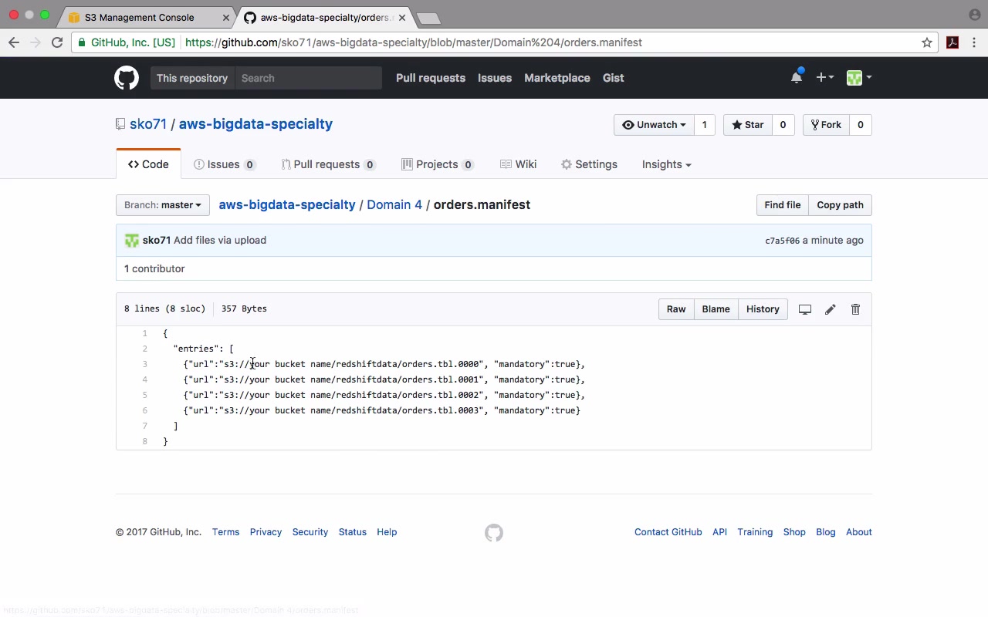Switch to the S3 Management Console browser tab
The image size is (988, 617).
(139, 17)
